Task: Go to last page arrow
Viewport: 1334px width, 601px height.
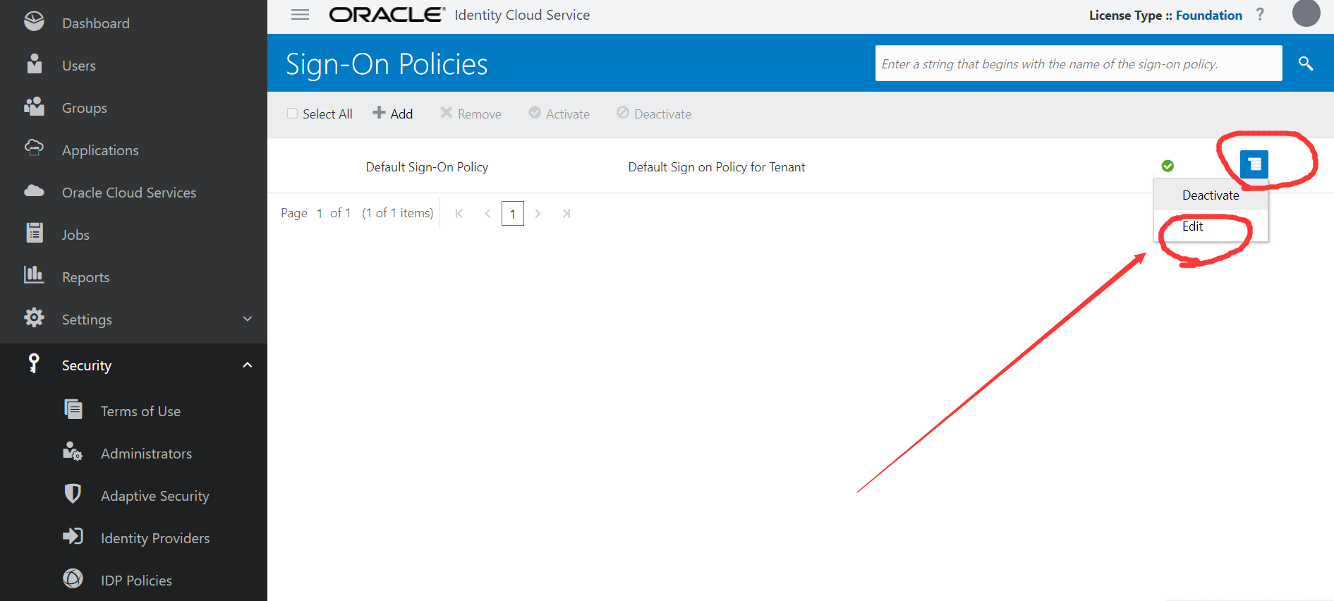Action: click(566, 214)
